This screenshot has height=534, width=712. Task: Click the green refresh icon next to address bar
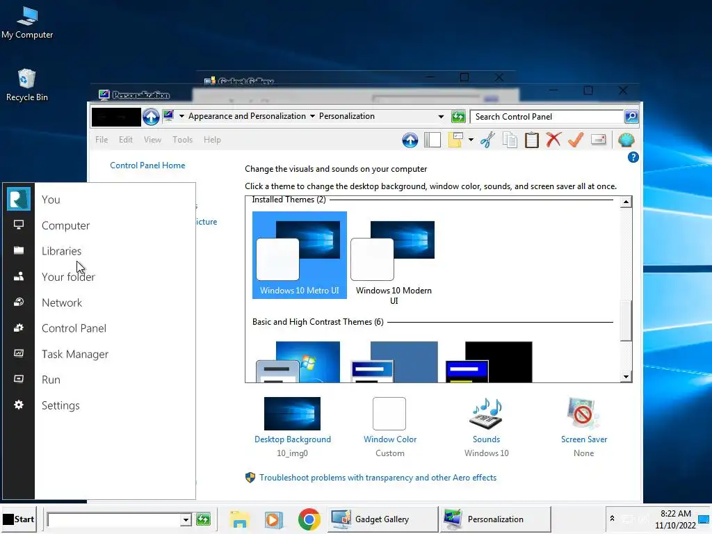click(x=458, y=117)
